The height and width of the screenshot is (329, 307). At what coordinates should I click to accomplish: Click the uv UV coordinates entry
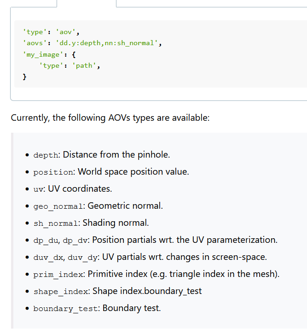(73, 189)
